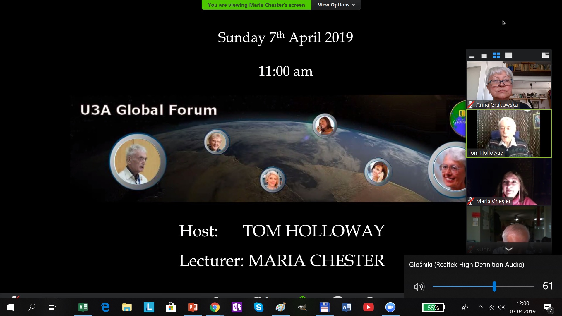
Task: Click the Show Desktop strip at taskbar end
Action: click(x=561, y=307)
